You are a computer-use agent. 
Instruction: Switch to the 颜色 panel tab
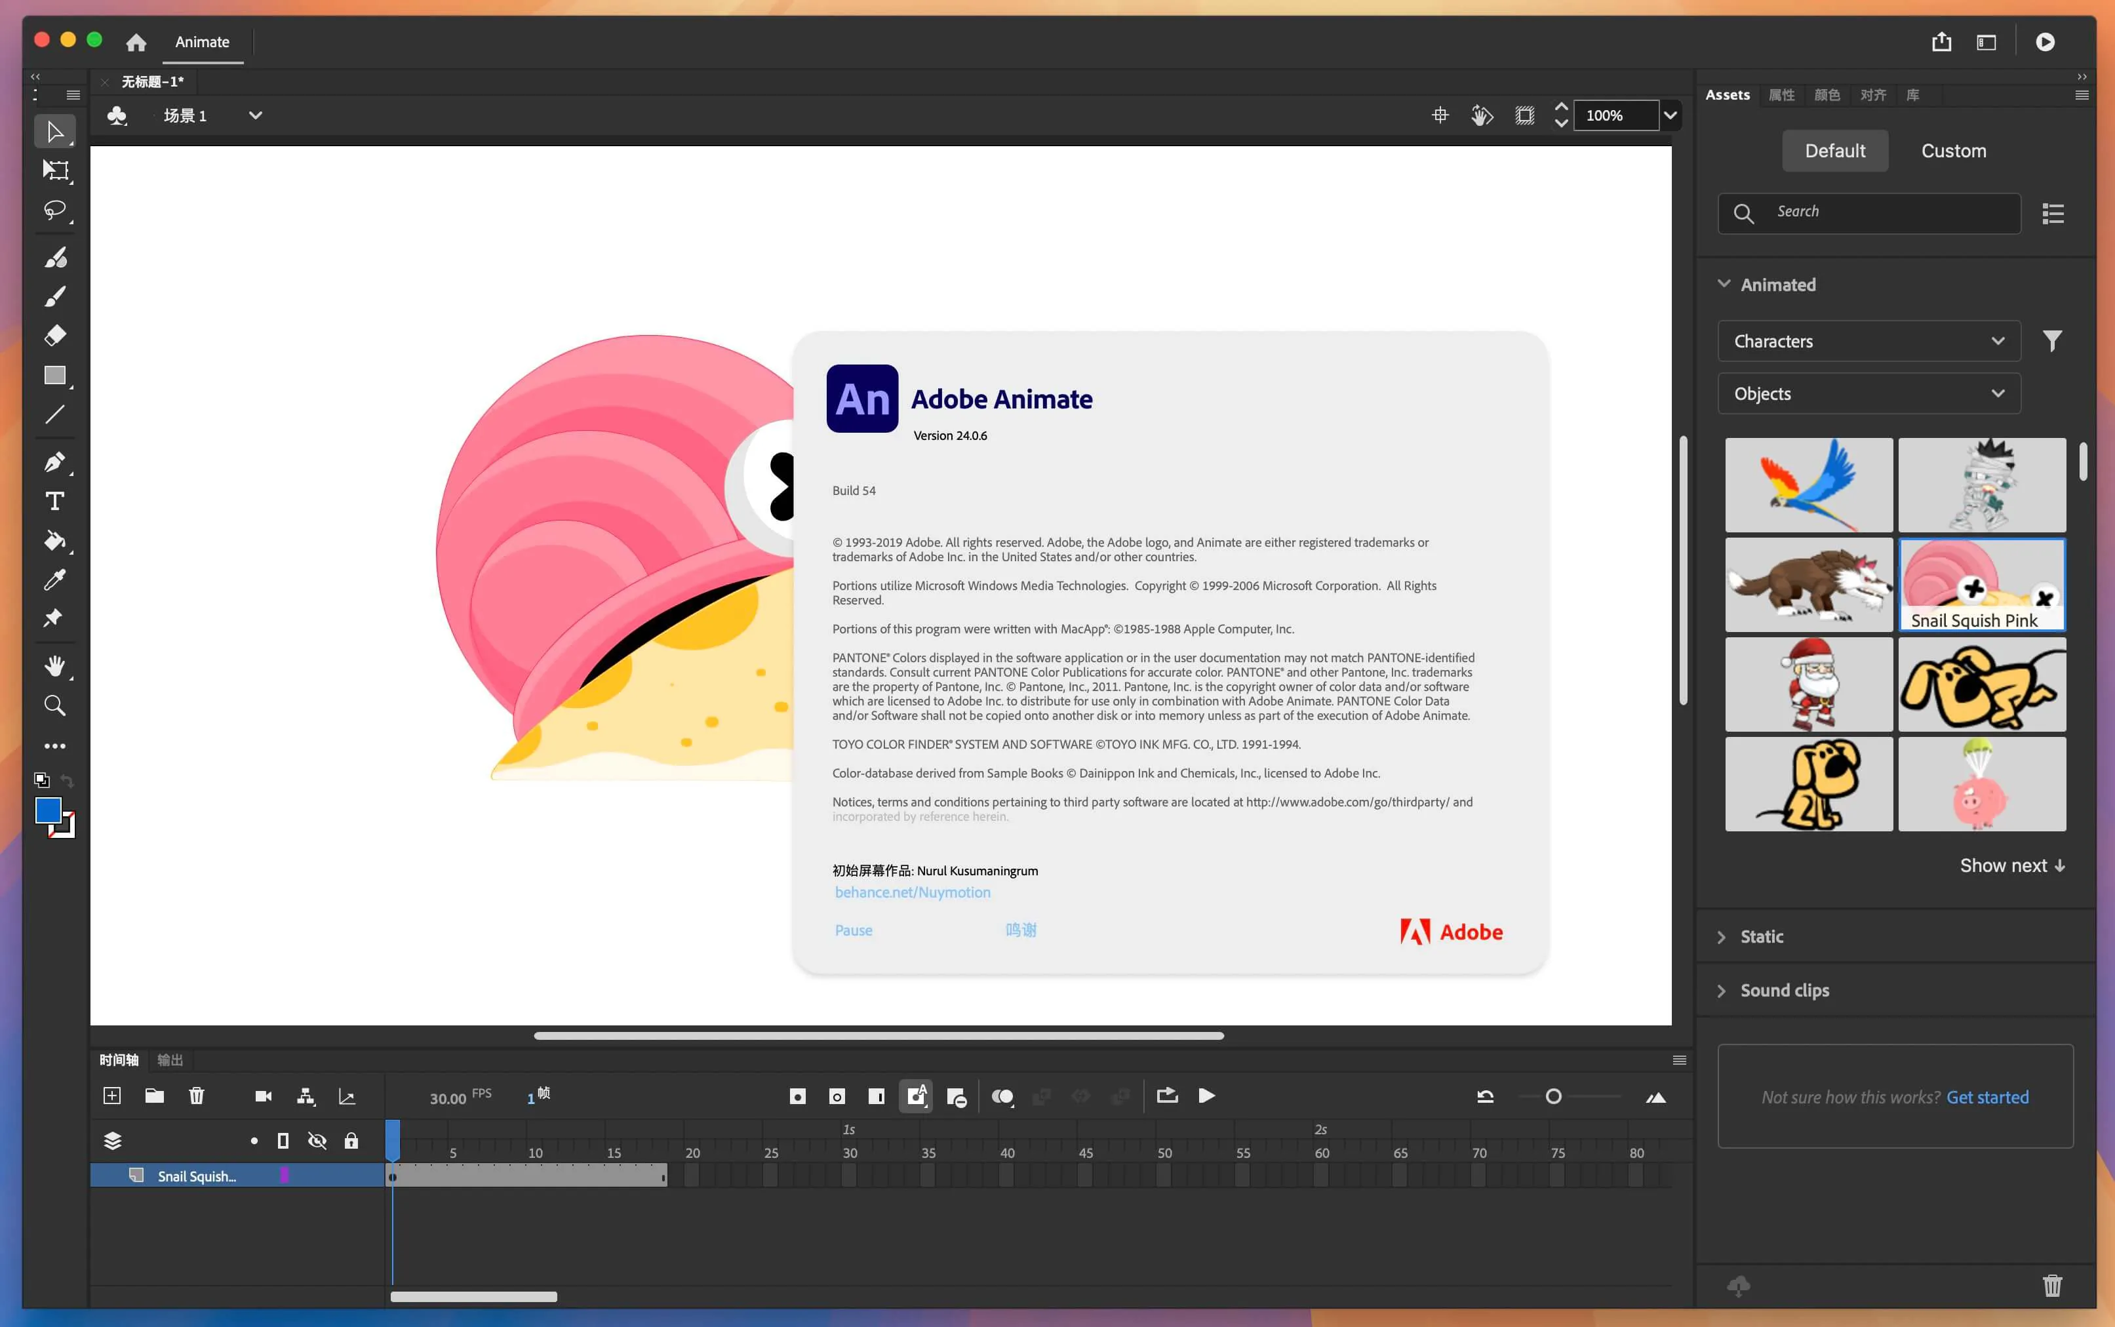pyautogui.click(x=1827, y=95)
